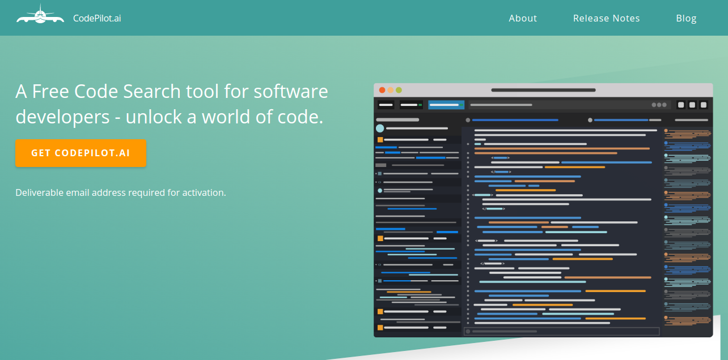Click the GET CODEPILOT.AI button
This screenshot has height=360, width=728.
[x=81, y=153]
